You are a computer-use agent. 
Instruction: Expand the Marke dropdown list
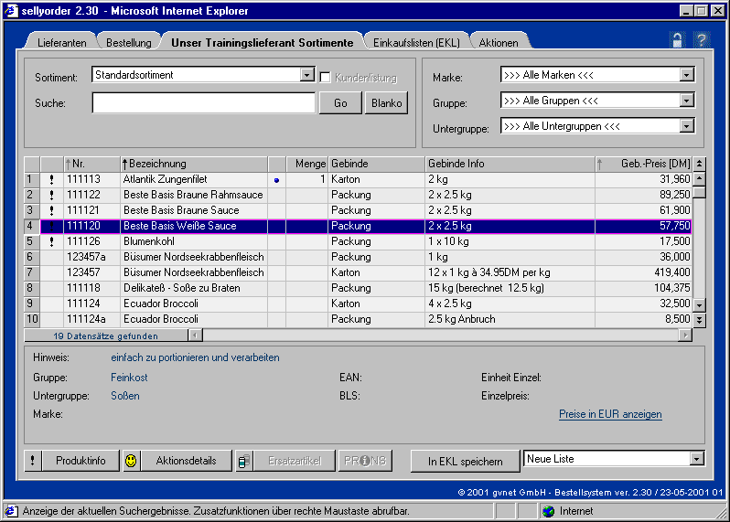click(x=686, y=76)
